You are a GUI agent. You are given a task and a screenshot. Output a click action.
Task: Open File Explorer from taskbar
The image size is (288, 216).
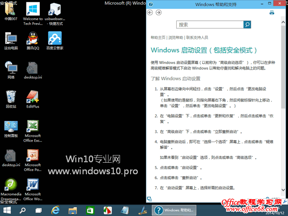(73, 211)
